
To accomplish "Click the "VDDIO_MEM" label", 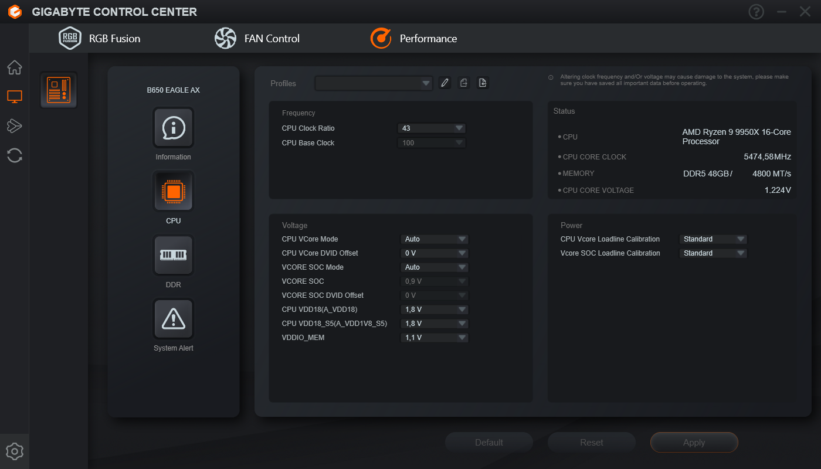I will tap(303, 338).
